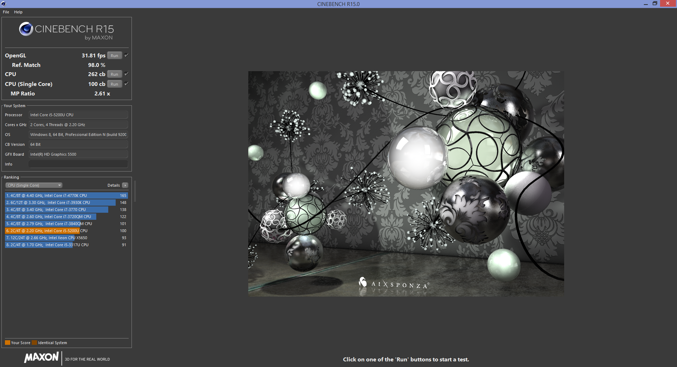The height and width of the screenshot is (367, 677).
Task: Click the Details arrow button in Ranking
Action: tap(125, 185)
